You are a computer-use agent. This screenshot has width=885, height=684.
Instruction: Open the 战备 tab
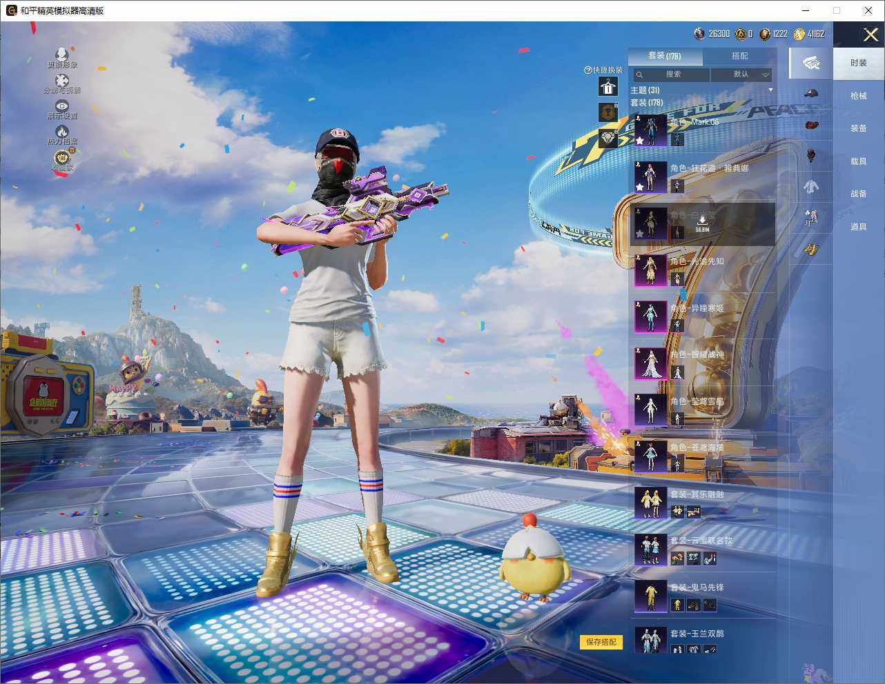click(x=859, y=194)
